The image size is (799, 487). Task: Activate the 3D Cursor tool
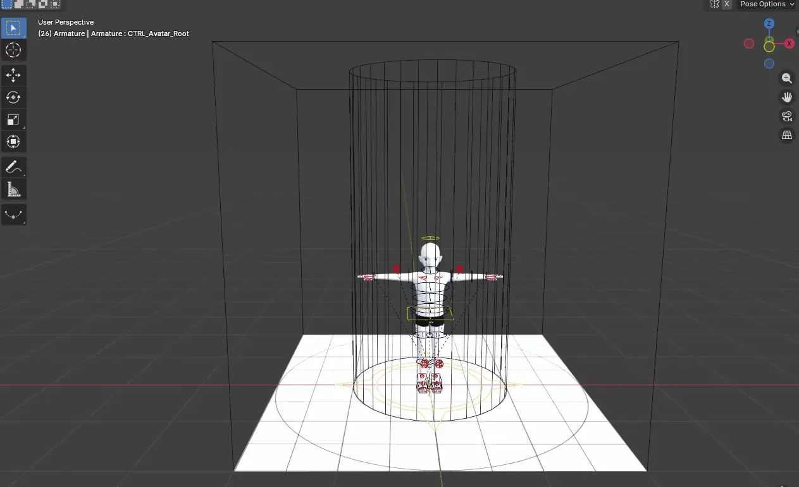point(13,50)
